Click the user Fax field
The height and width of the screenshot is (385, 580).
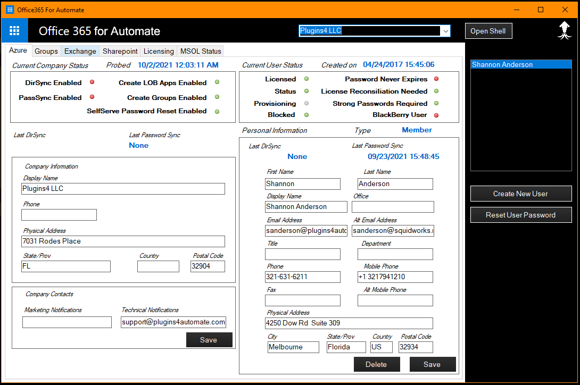303,300
